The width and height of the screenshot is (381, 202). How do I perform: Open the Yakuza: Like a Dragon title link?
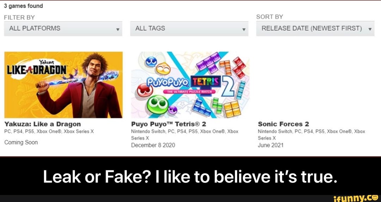pos(42,124)
